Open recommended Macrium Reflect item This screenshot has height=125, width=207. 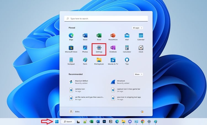coord(82,82)
